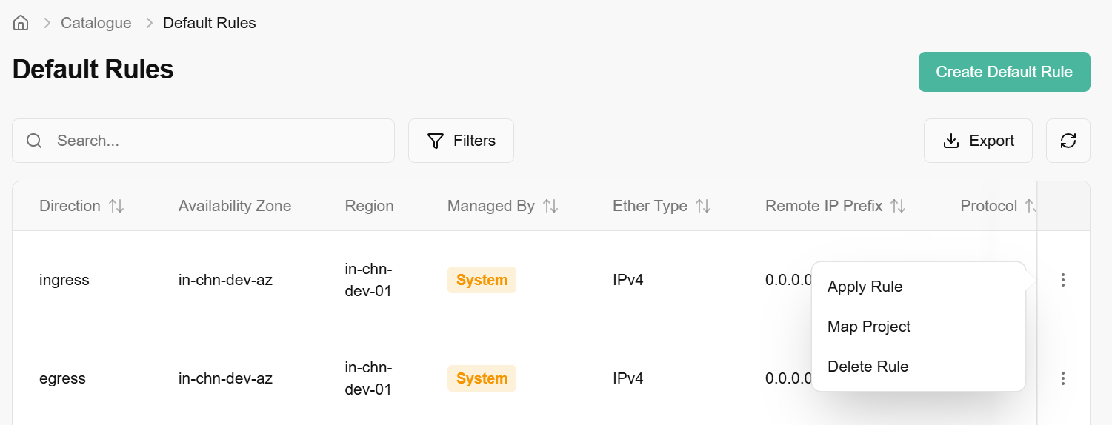Sort by Direction column arrows
Viewport: 1112px width, 425px height.
point(116,206)
